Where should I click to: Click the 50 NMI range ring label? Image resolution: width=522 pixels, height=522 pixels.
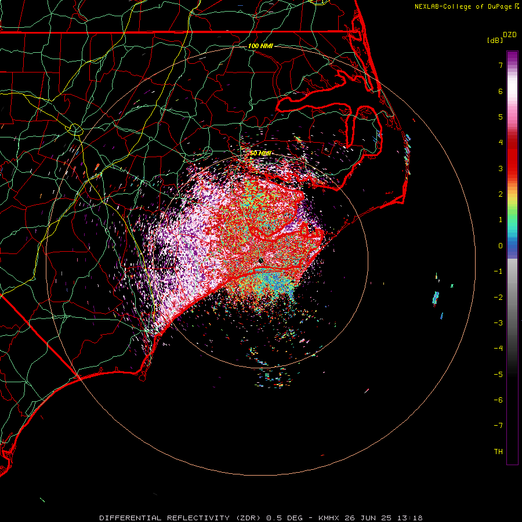pyautogui.click(x=260, y=153)
